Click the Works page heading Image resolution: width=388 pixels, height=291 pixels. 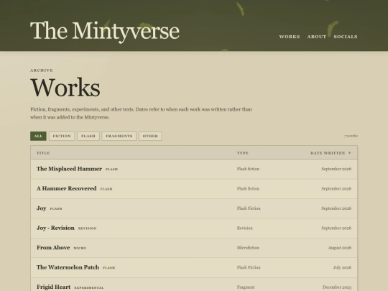tap(65, 88)
